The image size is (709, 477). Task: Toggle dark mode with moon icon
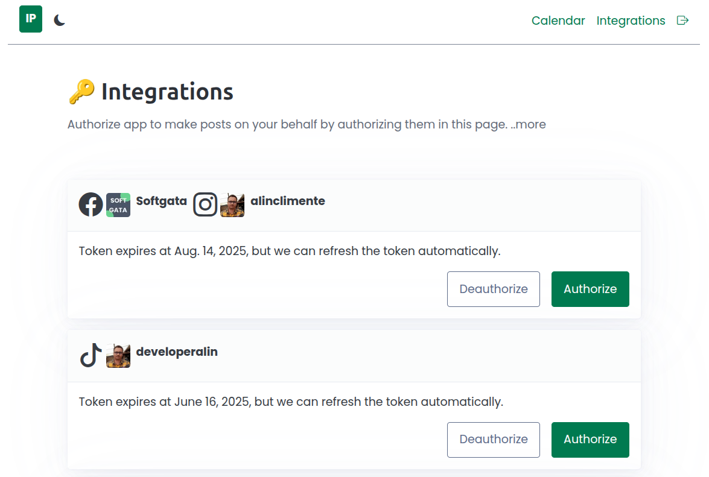pos(60,21)
